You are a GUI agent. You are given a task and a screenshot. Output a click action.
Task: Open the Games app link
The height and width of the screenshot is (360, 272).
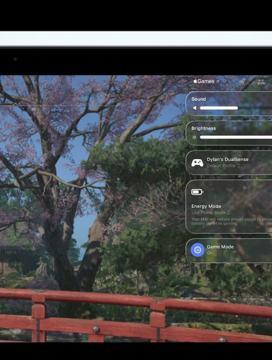point(205,81)
